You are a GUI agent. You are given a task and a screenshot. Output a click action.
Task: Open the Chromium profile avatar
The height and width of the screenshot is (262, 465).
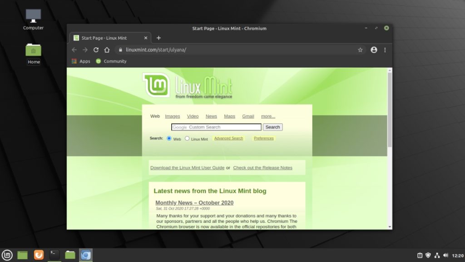tap(374, 50)
